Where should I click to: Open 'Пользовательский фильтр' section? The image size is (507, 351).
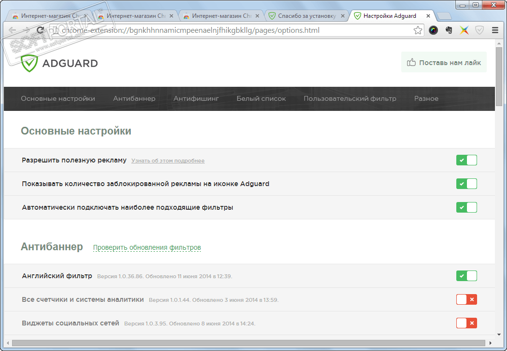point(350,98)
